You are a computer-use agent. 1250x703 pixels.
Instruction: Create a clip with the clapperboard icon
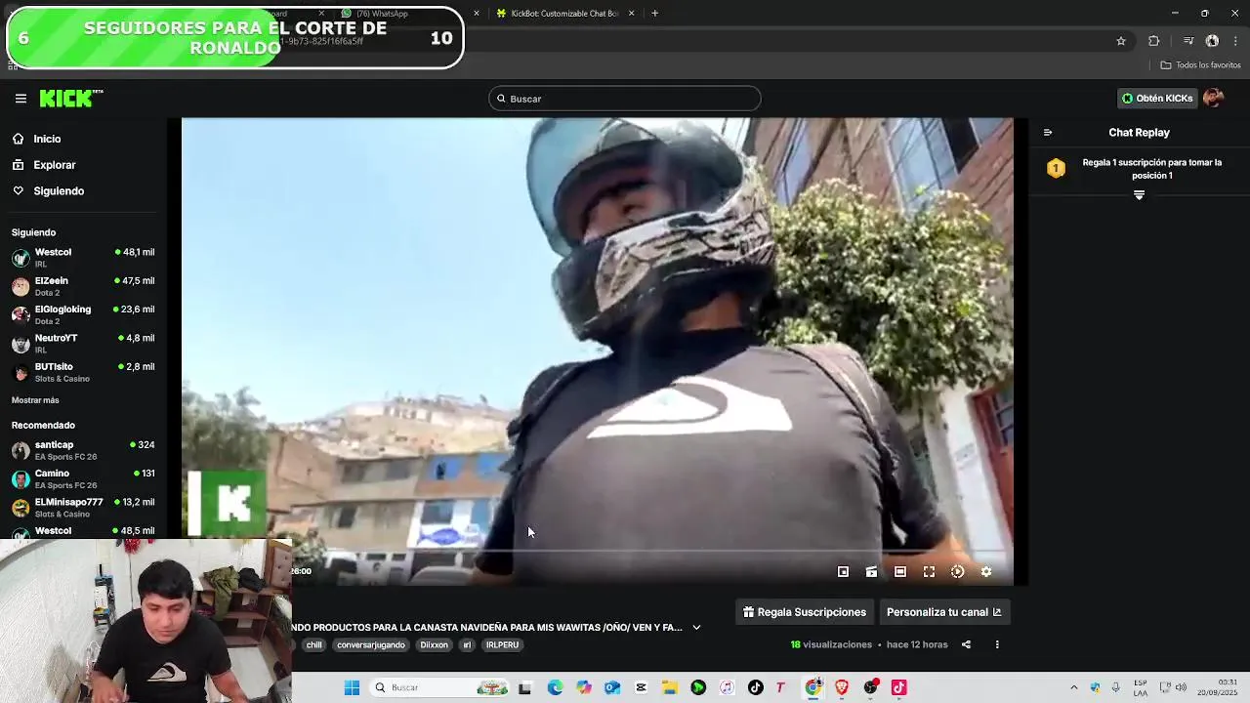pos(871,572)
